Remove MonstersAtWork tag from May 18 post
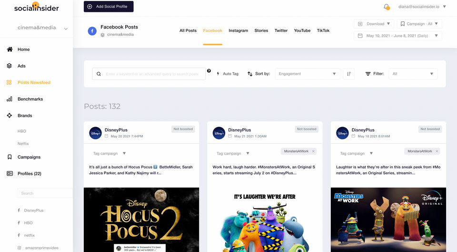The image size is (457, 252). pyautogui.click(x=437, y=151)
